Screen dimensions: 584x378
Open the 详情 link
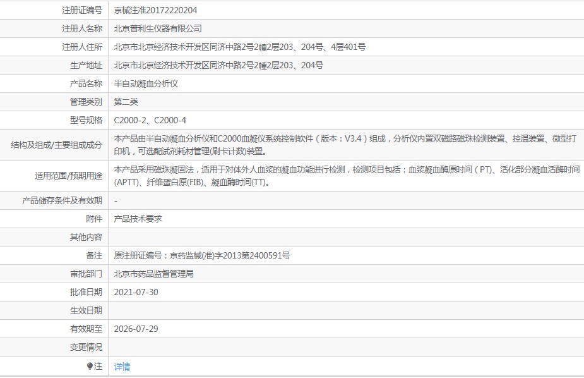[122, 367]
